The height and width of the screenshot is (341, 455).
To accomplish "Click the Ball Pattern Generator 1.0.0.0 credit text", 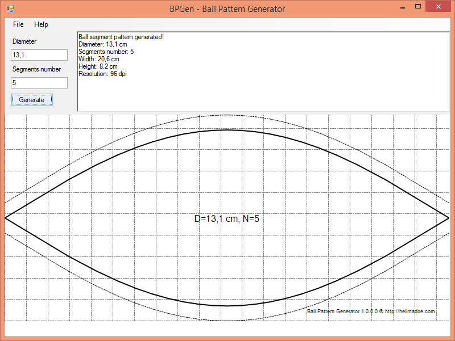I will (371, 311).
